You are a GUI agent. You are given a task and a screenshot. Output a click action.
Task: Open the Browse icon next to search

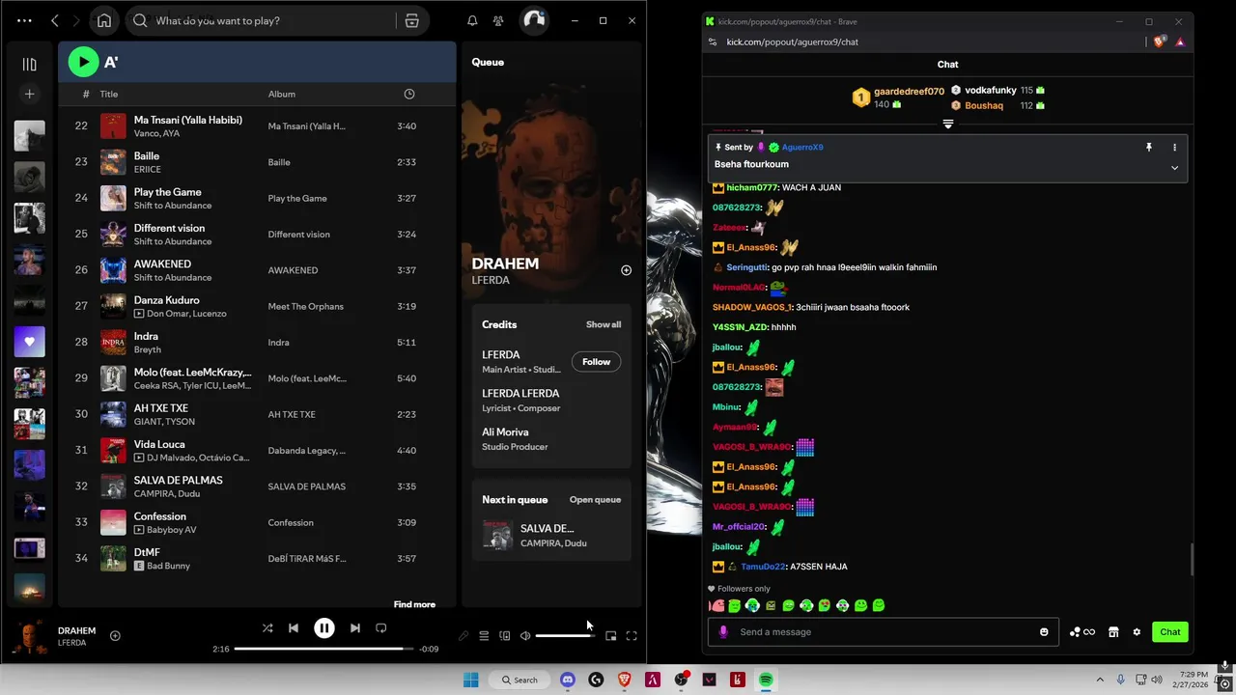412,20
